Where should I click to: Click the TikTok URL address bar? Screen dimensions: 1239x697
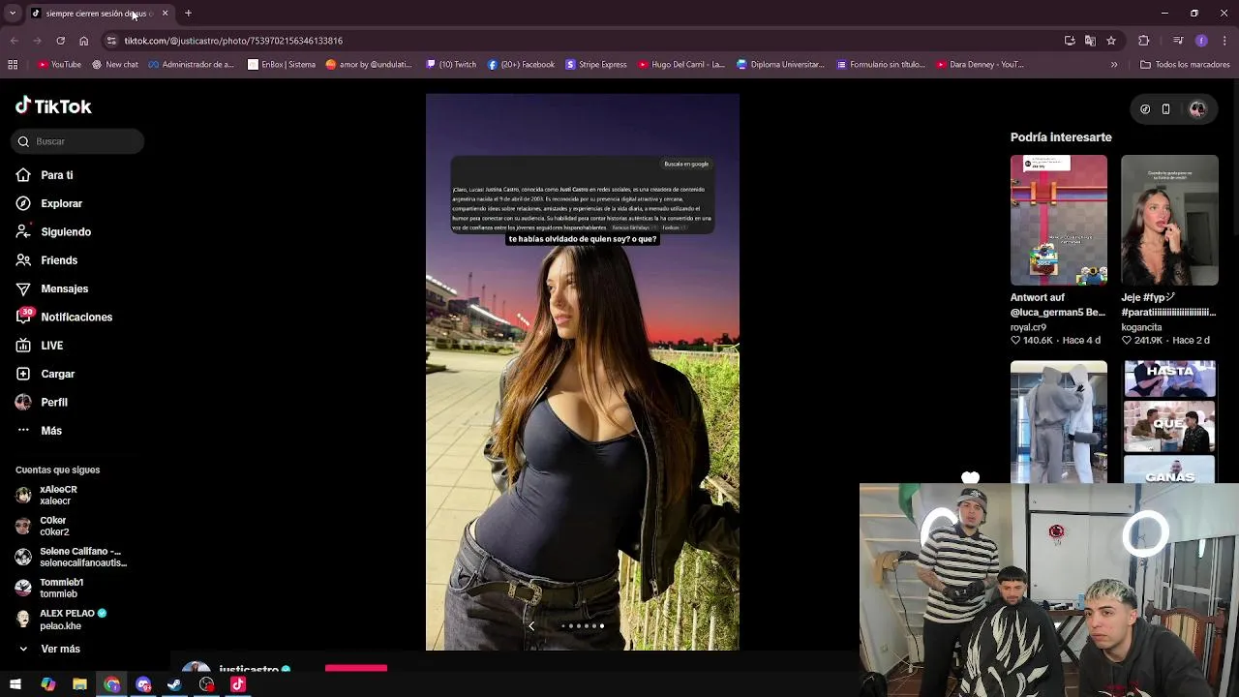pyautogui.click(x=581, y=41)
